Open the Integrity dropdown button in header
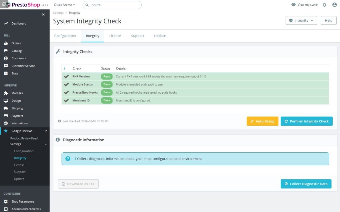Image resolution: width=340 pixels, height=212 pixels. 301,20
